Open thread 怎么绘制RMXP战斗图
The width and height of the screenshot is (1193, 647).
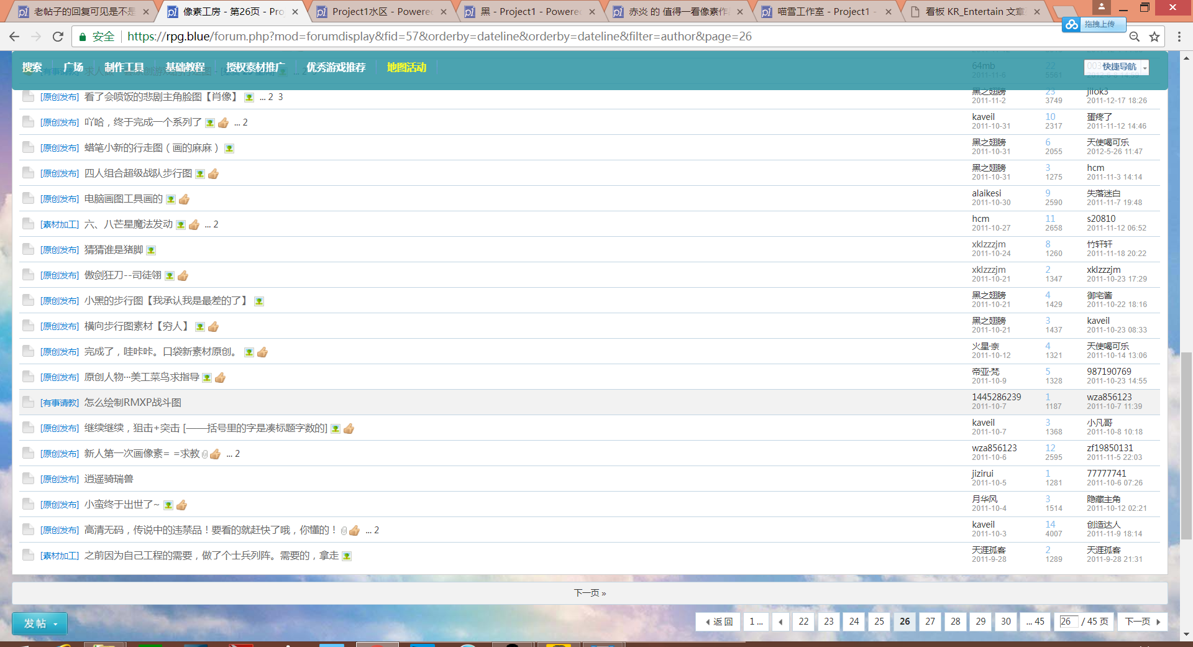click(133, 403)
